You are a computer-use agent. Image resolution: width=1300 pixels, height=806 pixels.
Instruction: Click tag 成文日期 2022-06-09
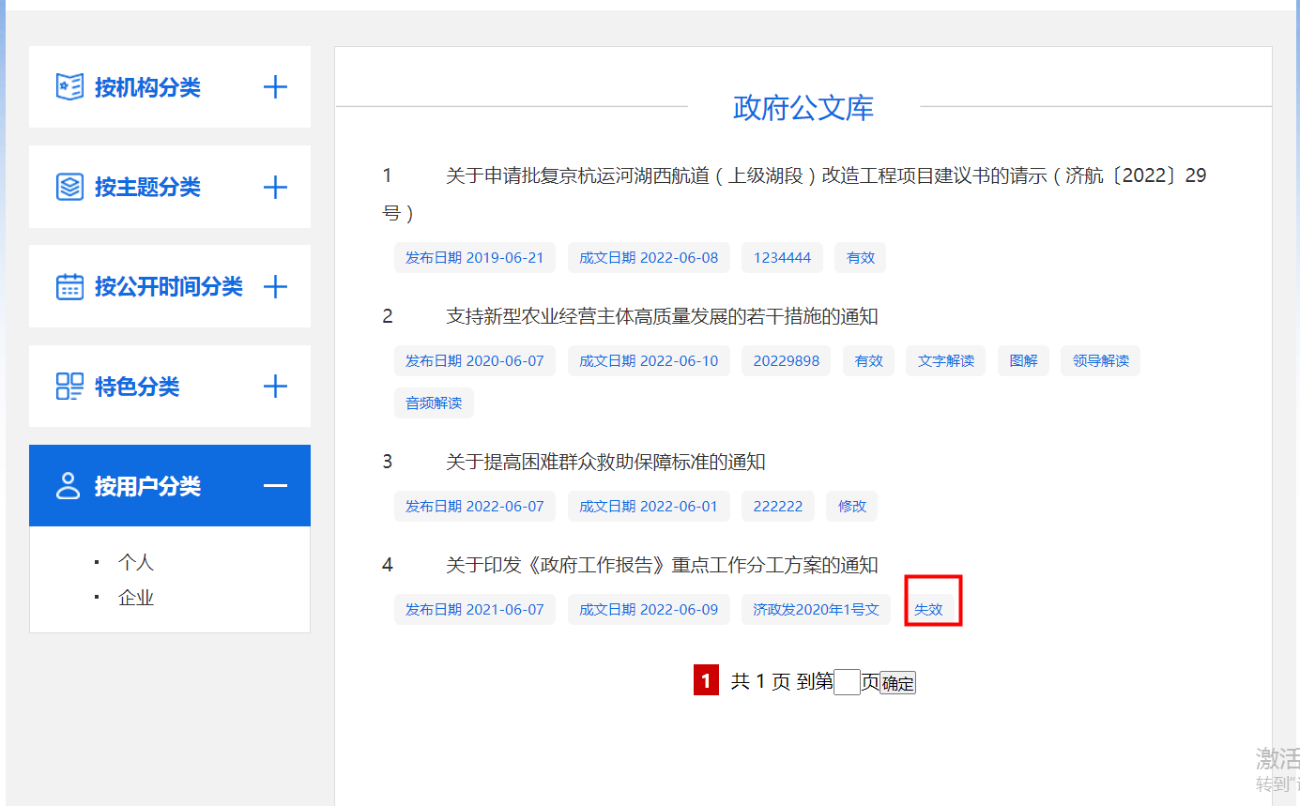click(x=649, y=610)
